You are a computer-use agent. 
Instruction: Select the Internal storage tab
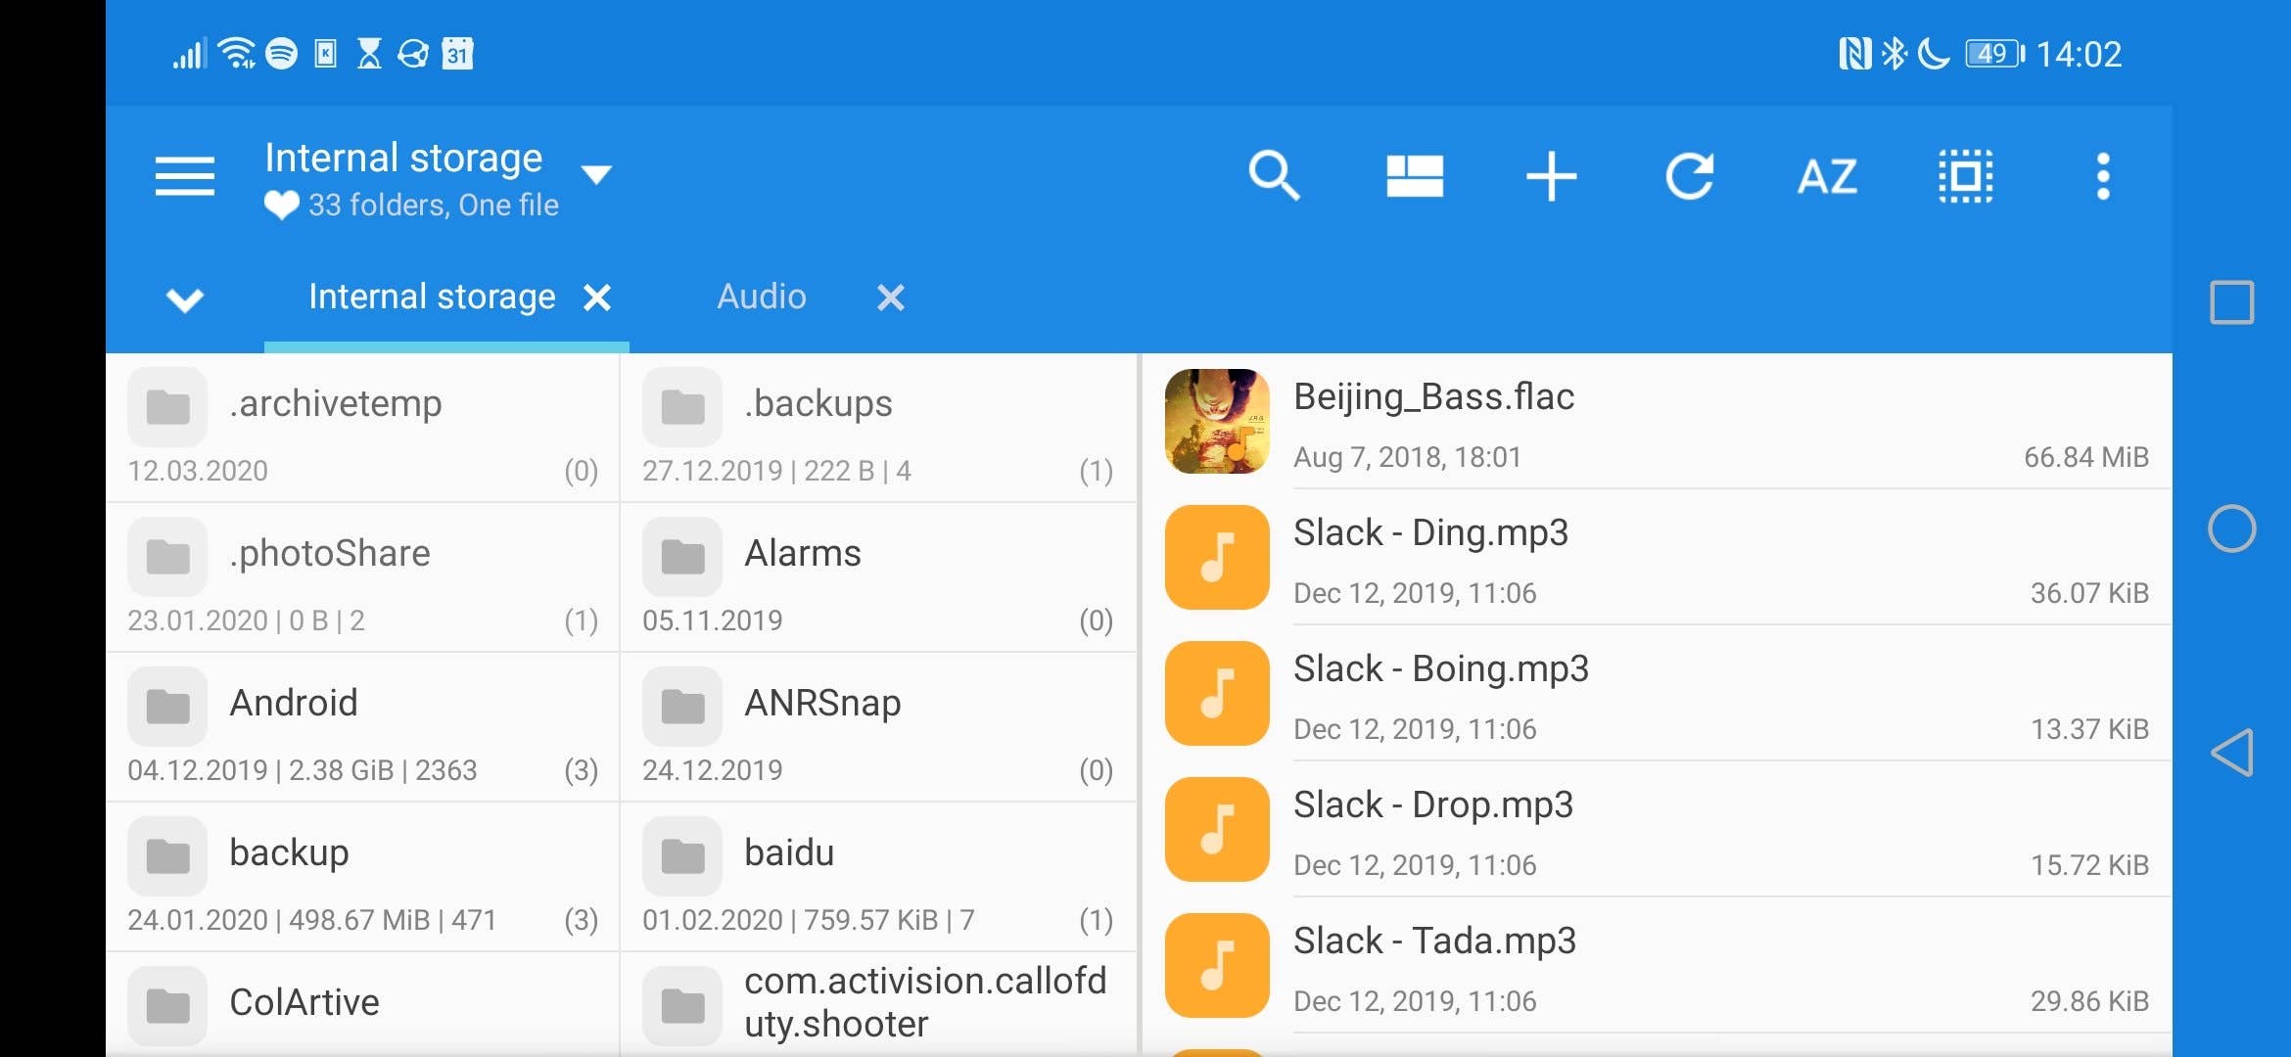pyautogui.click(x=431, y=297)
